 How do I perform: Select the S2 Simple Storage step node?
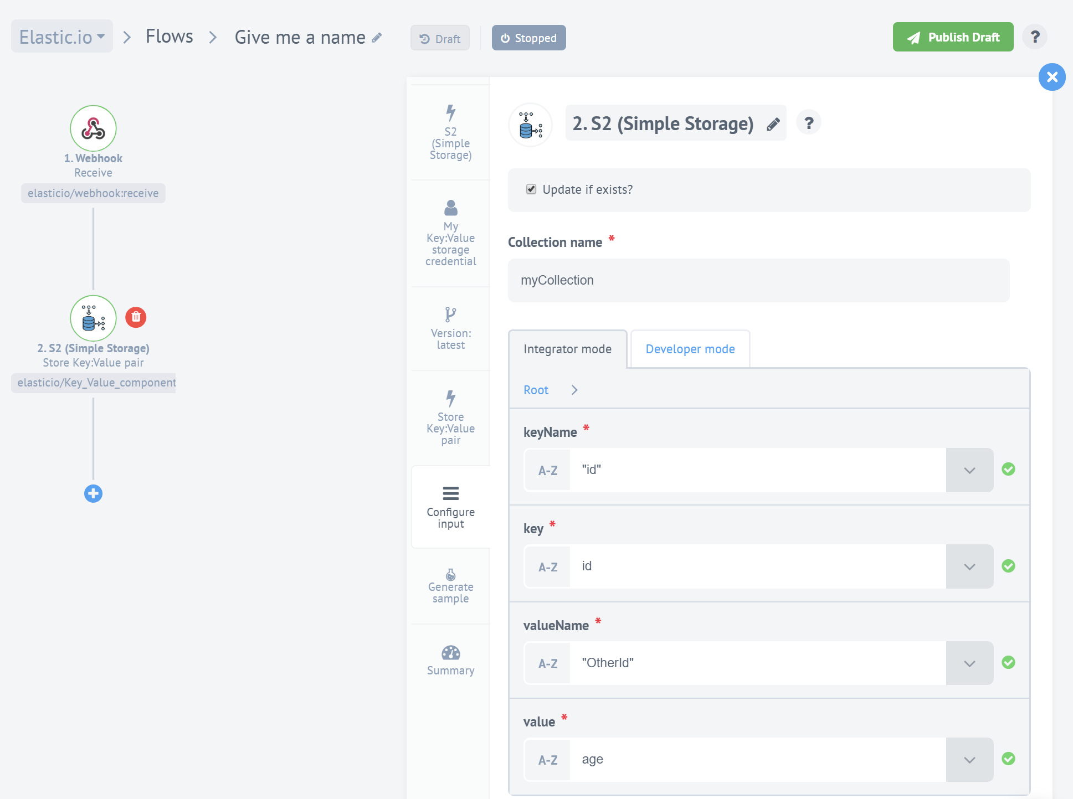click(93, 318)
